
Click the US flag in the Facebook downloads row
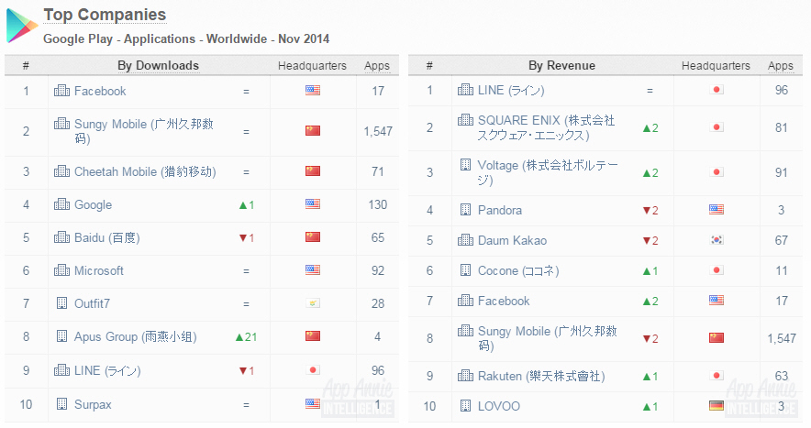(313, 91)
